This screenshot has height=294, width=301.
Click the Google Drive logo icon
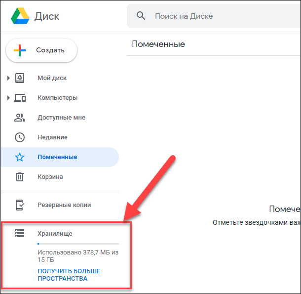[20, 16]
